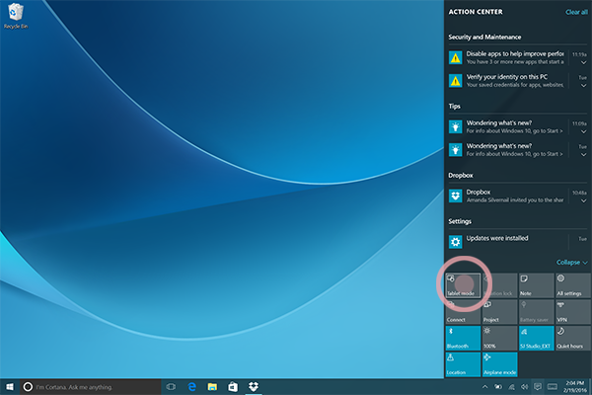Click the 100% brightness tile
592x395 pixels.
499,339
